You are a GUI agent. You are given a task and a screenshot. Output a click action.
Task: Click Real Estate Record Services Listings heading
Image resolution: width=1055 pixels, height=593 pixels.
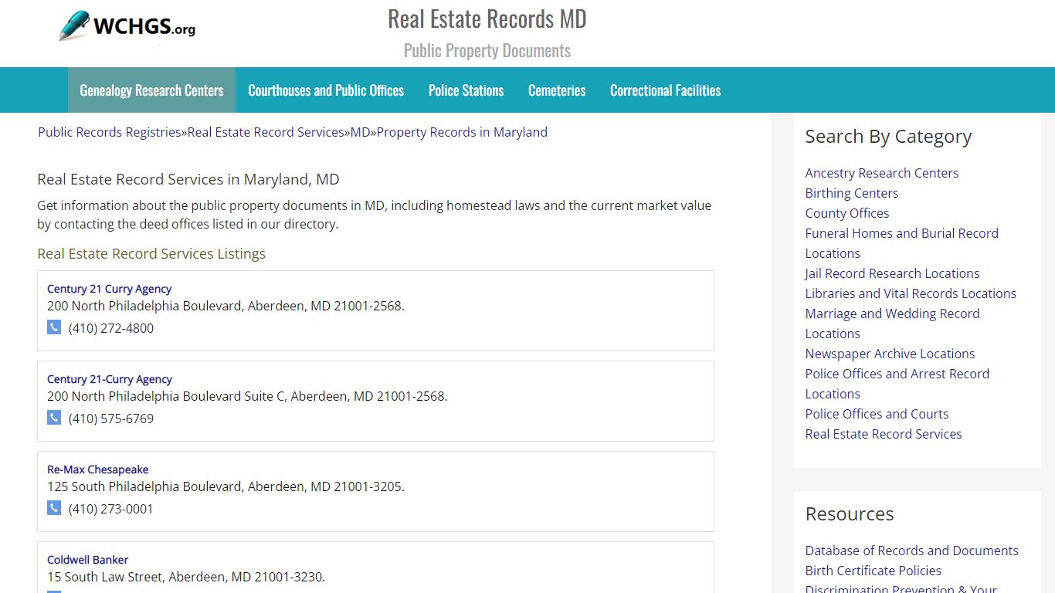151,253
